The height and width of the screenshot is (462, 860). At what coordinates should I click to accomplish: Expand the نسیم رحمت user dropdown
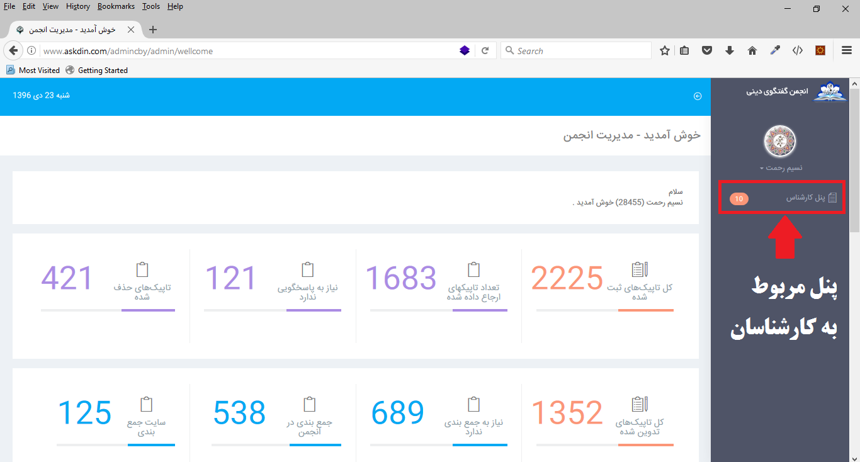tap(781, 168)
